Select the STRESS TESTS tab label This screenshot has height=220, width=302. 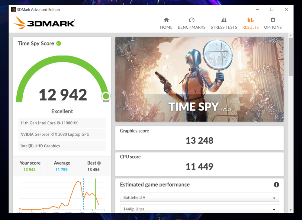tap(224, 27)
